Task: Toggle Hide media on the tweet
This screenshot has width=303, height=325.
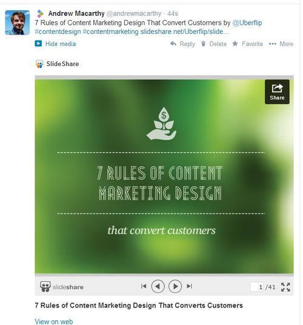Action: (x=55, y=44)
